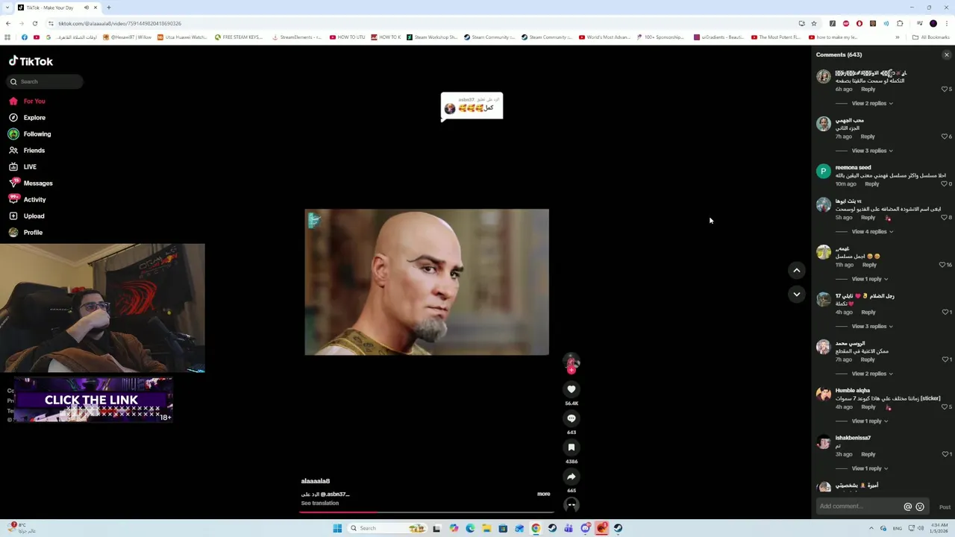This screenshot has width=955, height=537.
Task: Expand View 1 reply under Humble alqha comment
Action: [x=870, y=421]
